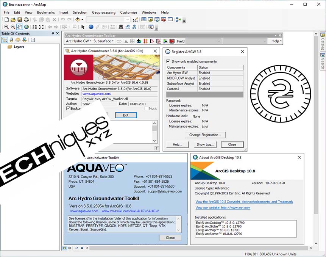Click Create Viewer Window icon
This screenshot has height=257, width=326.
(151, 27)
